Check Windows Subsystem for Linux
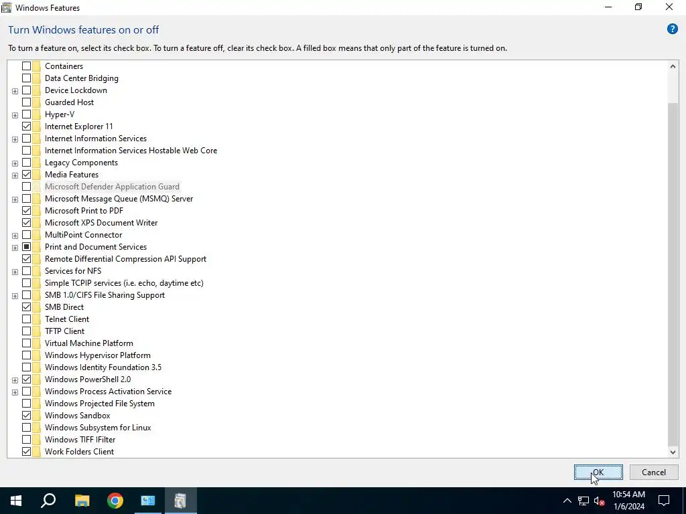This screenshot has width=686, height=514. pyautogui.click(x=26, y=428)
